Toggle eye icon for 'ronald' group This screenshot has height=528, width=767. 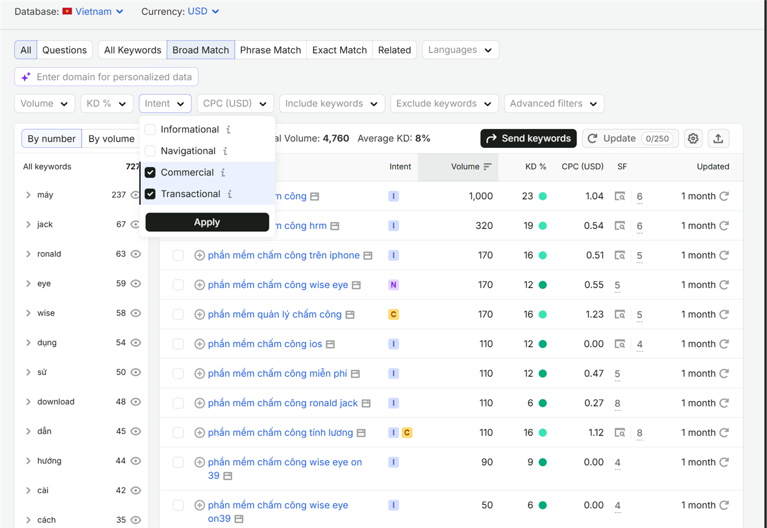tap(136, 254)
